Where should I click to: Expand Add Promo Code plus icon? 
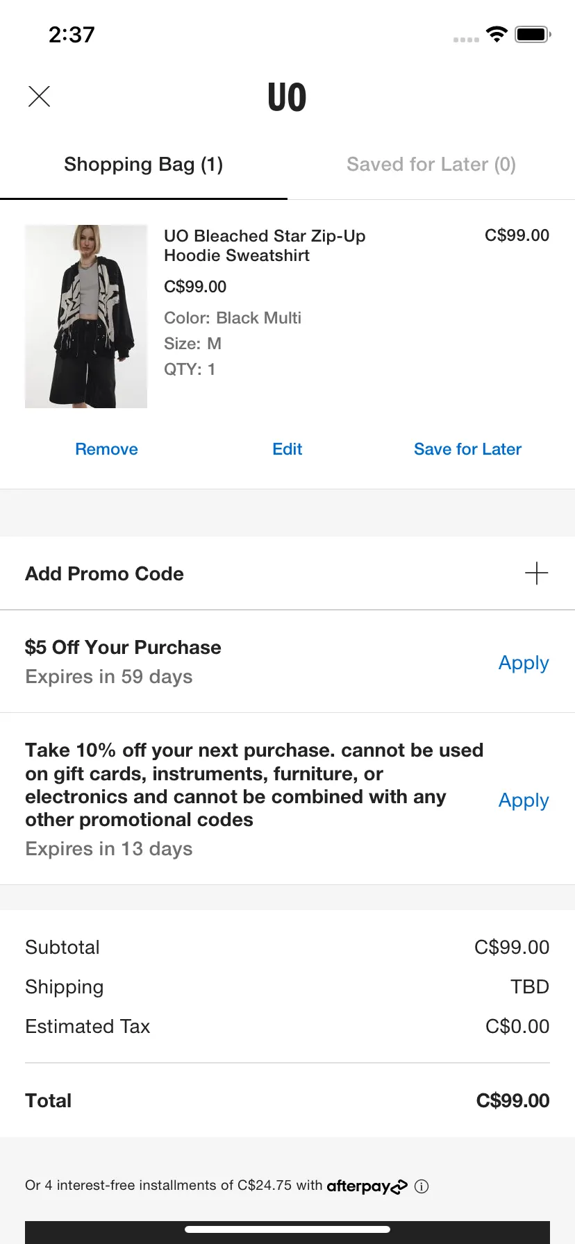[x=536, y=573]
